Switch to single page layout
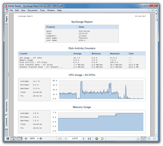The height and width of the screenshot is (146, 163). [138, 138]
